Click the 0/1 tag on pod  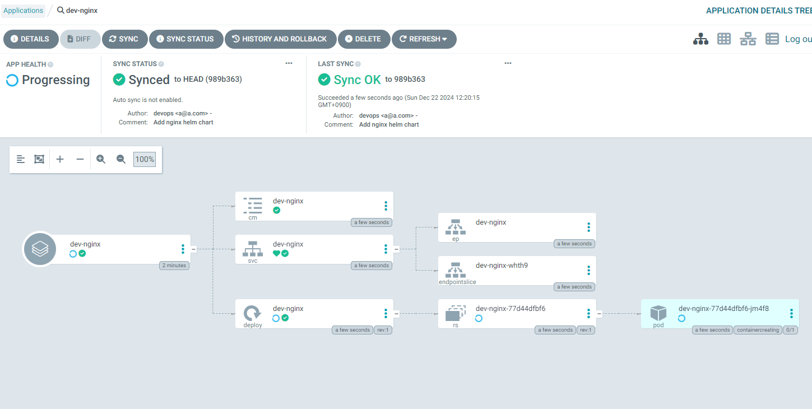pos(790,330)
